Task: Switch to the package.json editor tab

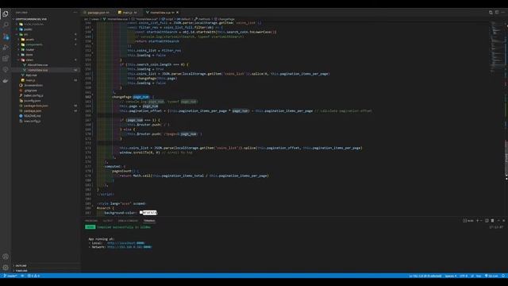Action: click(97, 13)
